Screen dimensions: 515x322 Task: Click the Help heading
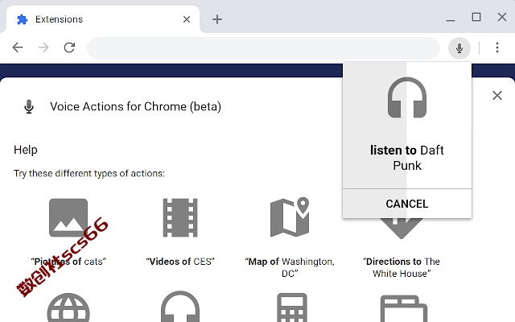(x=26, y=150)
